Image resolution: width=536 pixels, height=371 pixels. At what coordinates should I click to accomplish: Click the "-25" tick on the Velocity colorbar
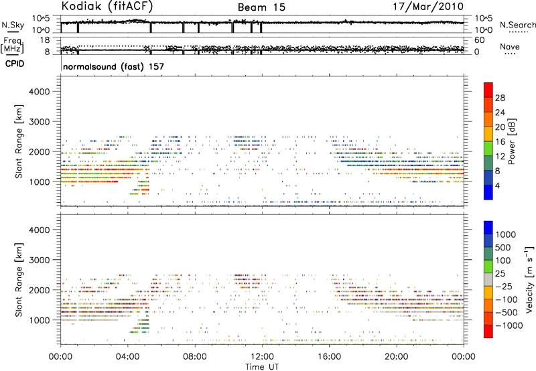(504, 286)
